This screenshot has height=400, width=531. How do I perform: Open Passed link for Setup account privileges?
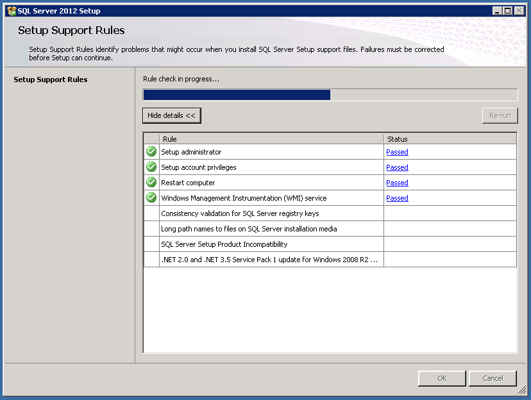[397, 167]
